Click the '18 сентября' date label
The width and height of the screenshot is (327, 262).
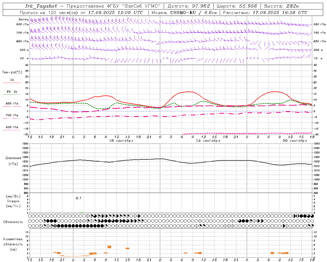(x=121, y=141)
